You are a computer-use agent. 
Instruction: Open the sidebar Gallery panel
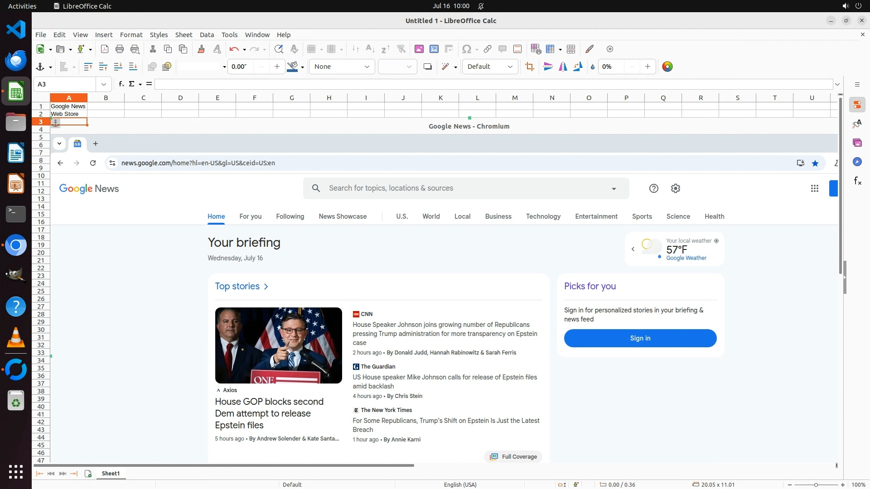point(857,143)
